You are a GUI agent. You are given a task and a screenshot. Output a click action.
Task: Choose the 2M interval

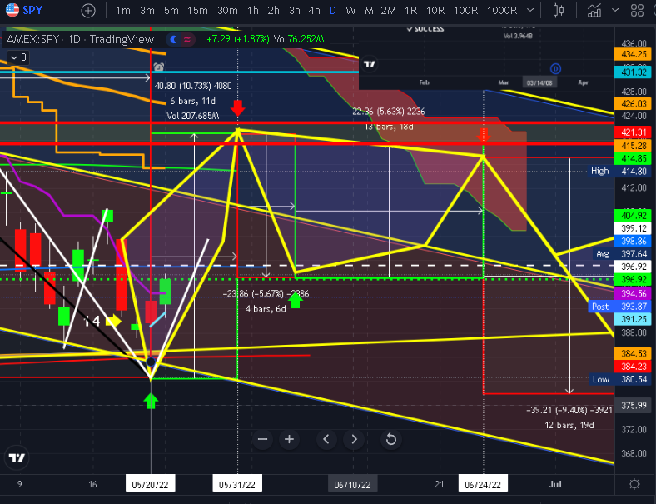[388, 11]
